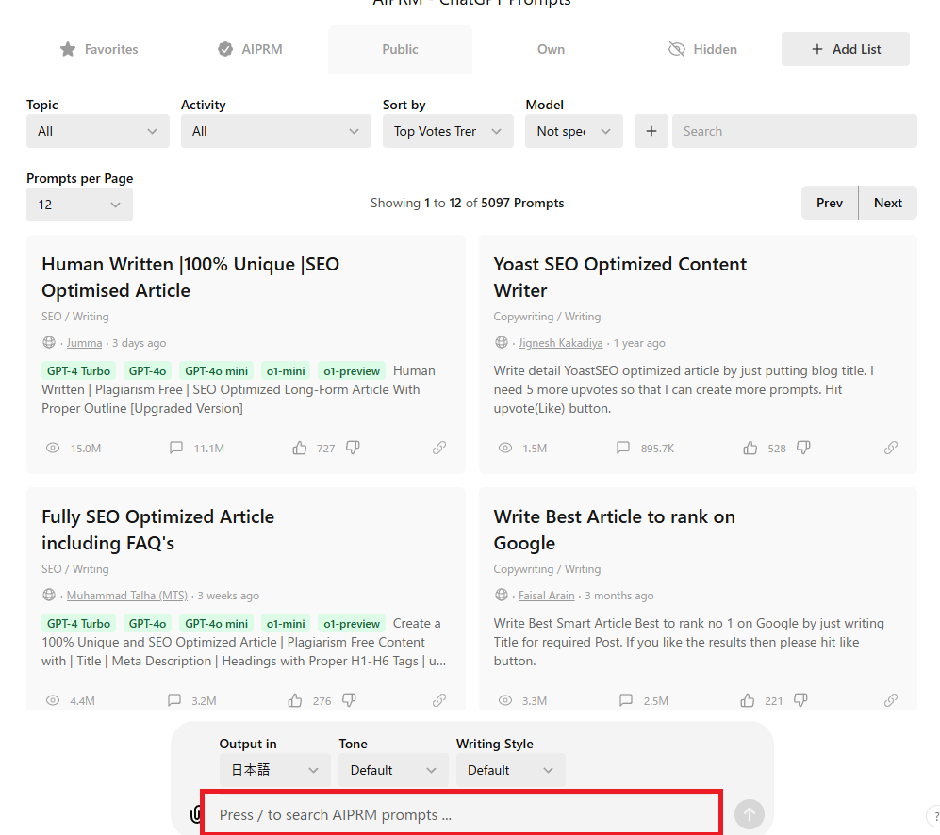Click globe icon next to Faisal Arain
This screenshot has width=940, height=835.
[x=502, y=595]
